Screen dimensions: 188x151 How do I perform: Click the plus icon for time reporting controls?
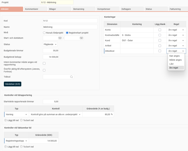(x=6, y=120)
